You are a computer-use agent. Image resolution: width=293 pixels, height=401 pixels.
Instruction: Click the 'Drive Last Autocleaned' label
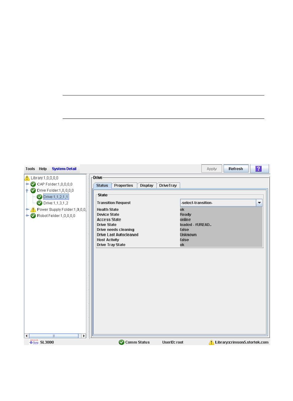point(118,235)
